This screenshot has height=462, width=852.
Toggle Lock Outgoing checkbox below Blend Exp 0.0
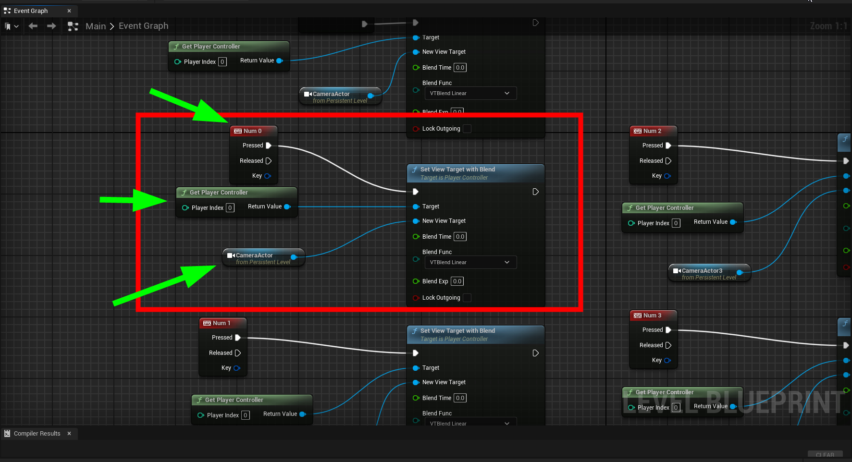(x=467, y=298)
